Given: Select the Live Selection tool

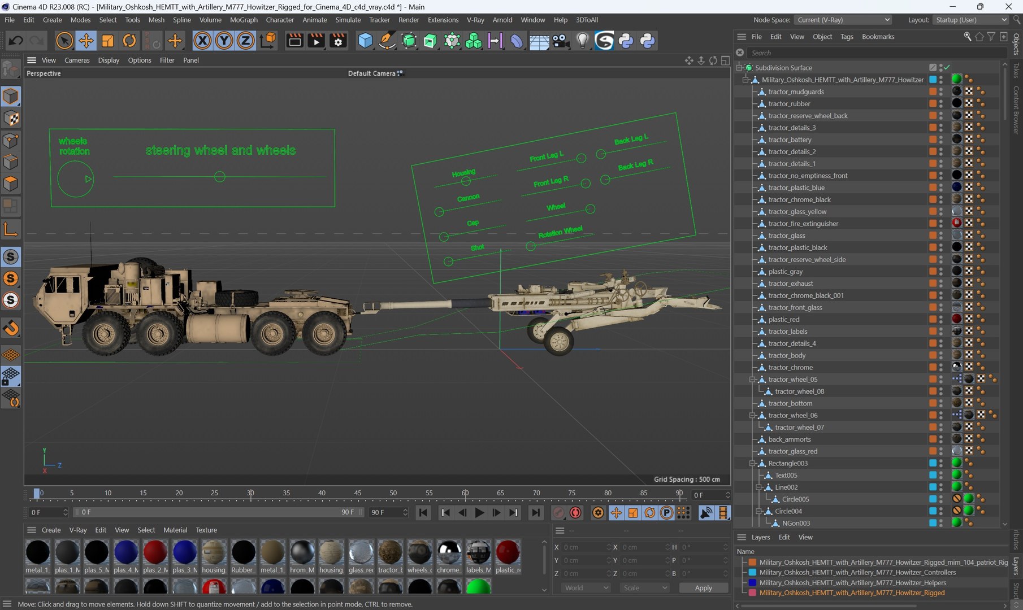Looking at the screenshot, I should click(x=64, y=41).
